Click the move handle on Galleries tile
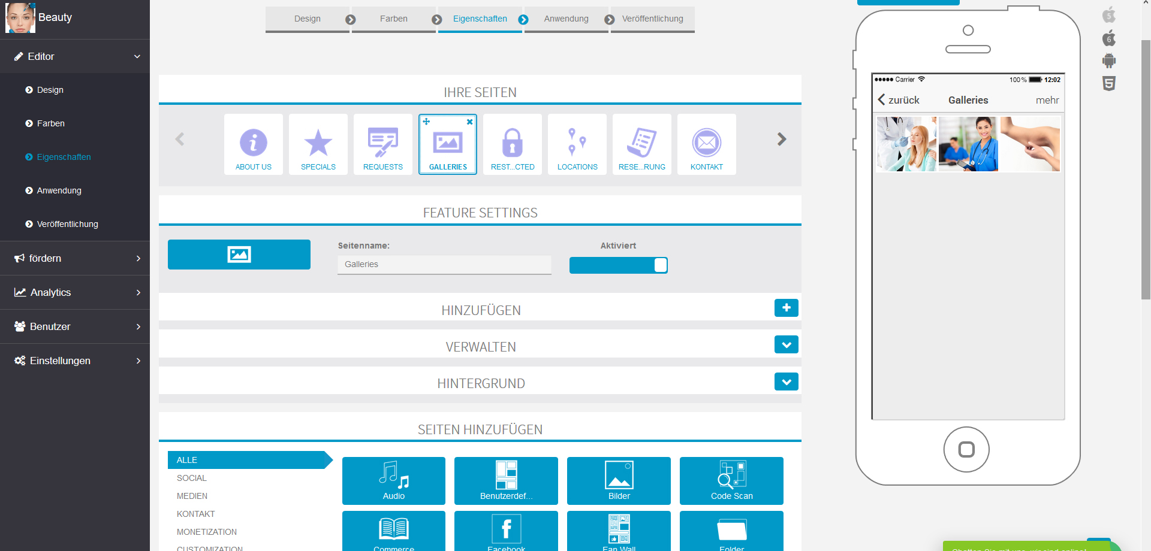 [426, 122]
